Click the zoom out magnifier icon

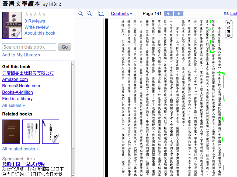[80, 13]
